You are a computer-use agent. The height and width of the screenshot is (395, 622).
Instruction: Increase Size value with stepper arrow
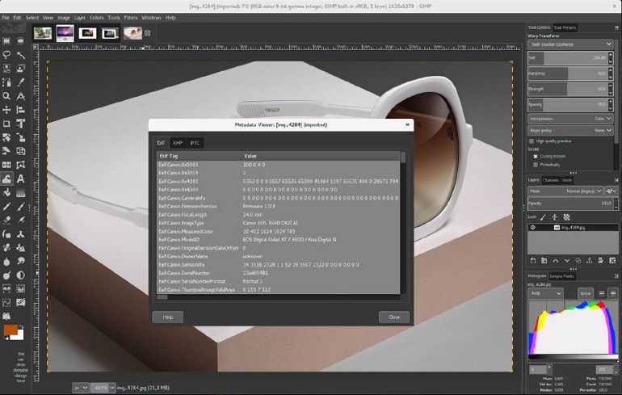tap(611, 55)
